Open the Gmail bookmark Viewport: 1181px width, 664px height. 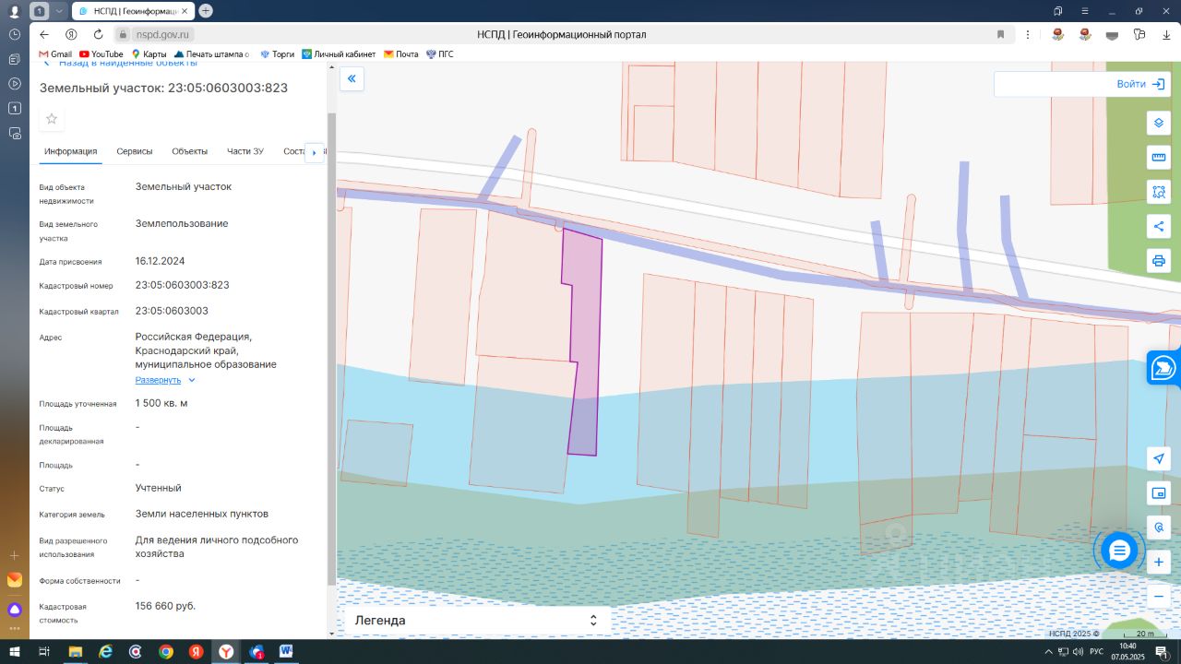click(55, 54)
